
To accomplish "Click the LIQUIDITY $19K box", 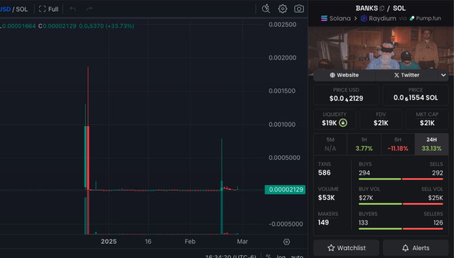I will click(334, 119).
